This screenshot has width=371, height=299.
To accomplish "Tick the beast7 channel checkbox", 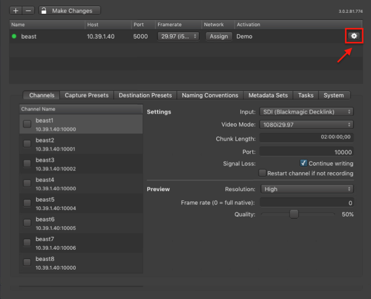I will point(27,242).
